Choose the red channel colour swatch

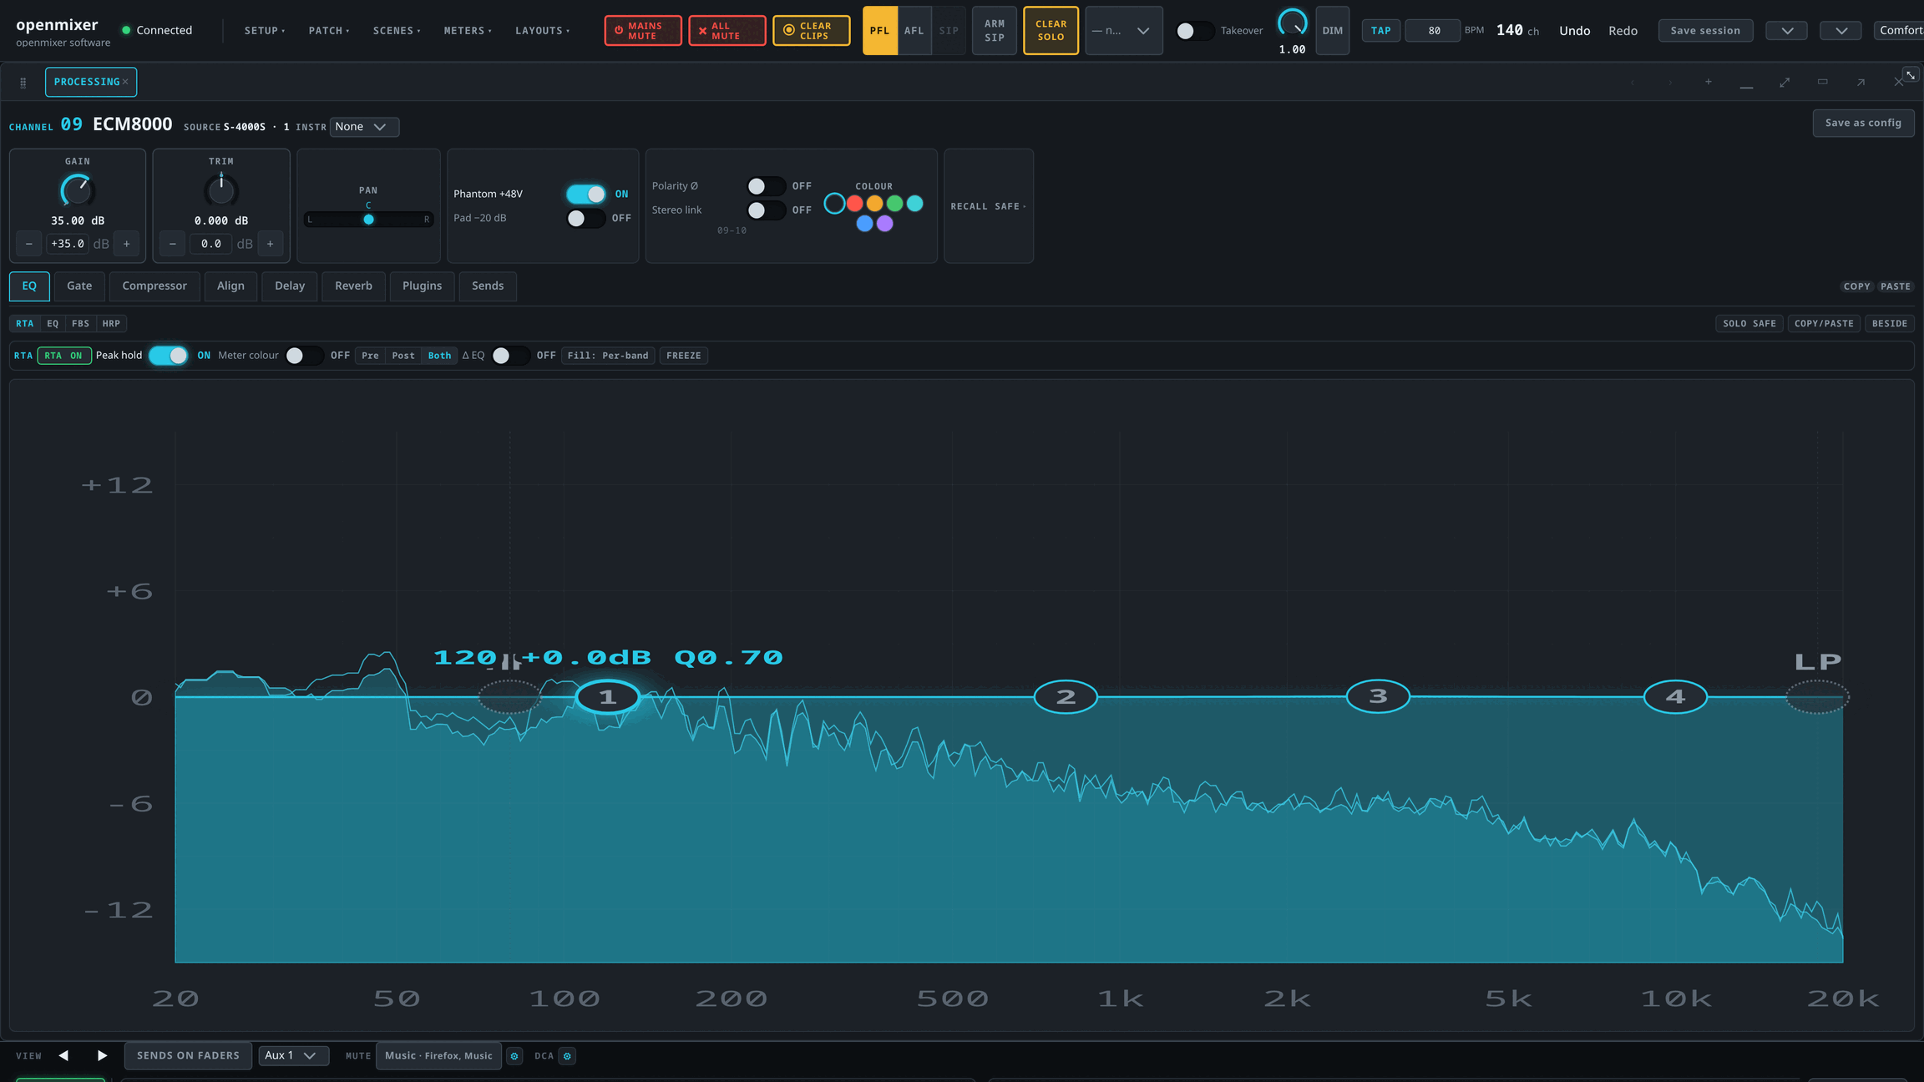(854, 204)
